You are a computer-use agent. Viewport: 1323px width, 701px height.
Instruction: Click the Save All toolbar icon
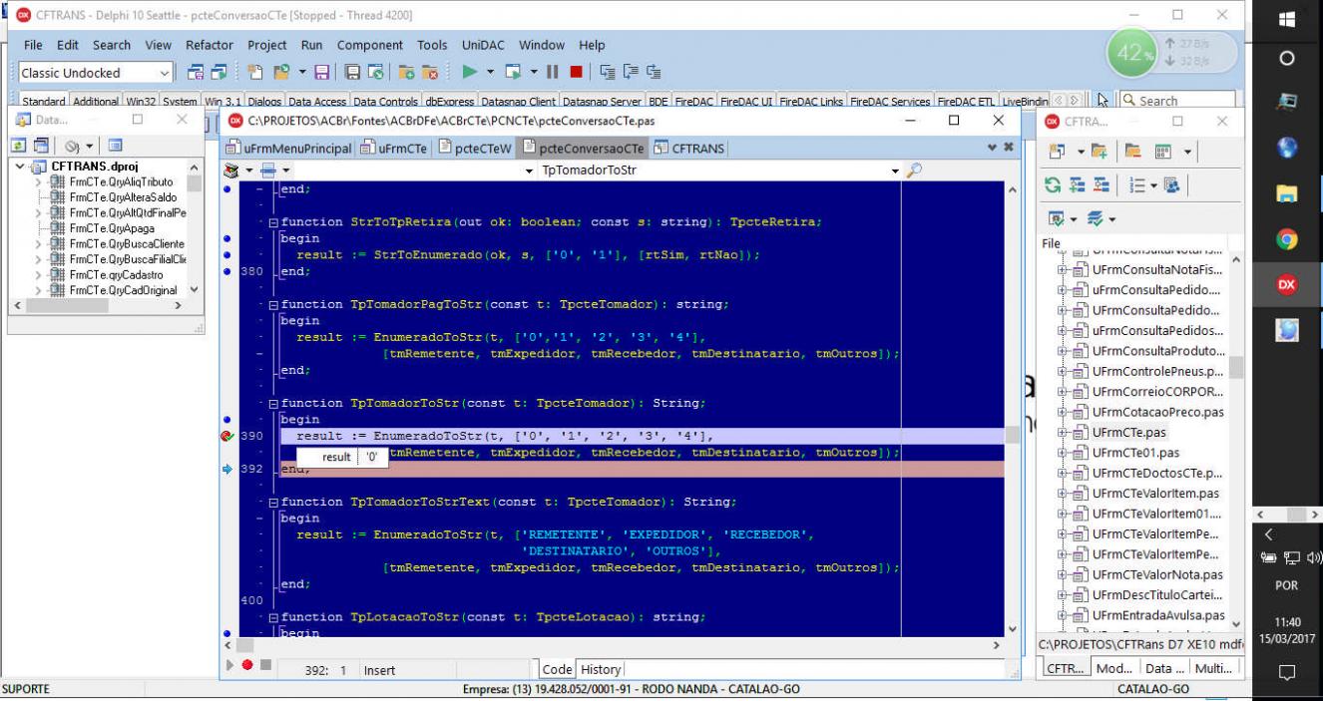click(x=353, y=72)
